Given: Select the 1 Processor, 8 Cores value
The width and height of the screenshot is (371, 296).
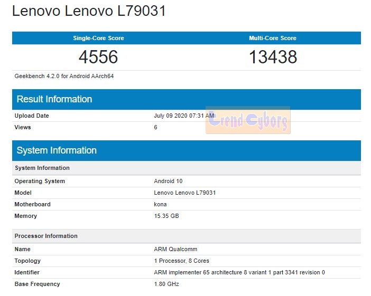Looking at the screenshot, I should (182, 261).
